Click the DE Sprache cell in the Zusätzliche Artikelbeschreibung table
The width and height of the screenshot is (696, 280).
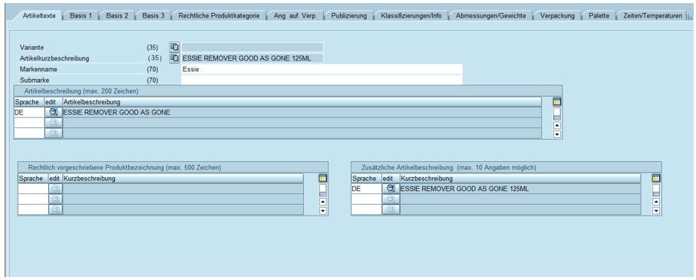tap(367, 189)
